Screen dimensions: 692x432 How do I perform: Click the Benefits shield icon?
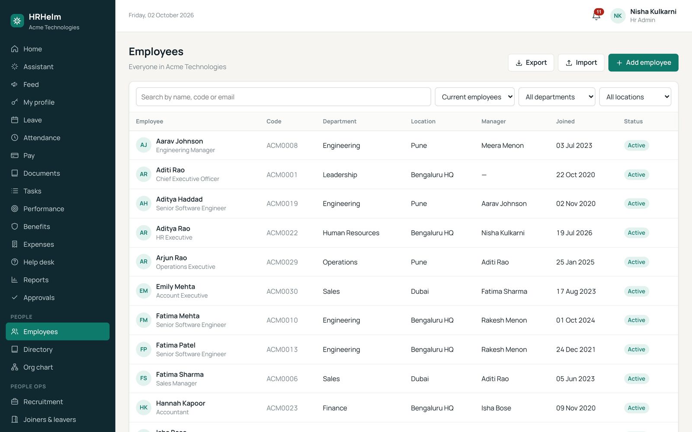click(15, 226)
